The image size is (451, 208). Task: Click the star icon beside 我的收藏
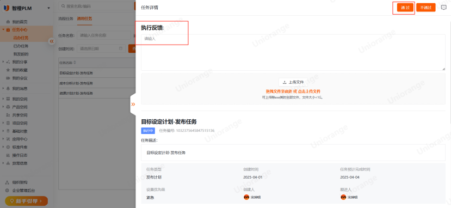(x=8, y=70)
